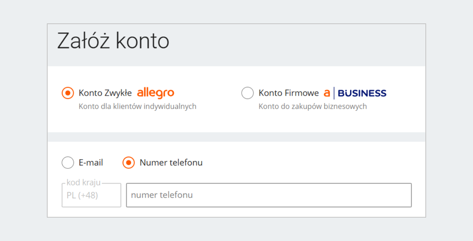Viewport: 473px width, 241px height.
Task: Choose the E-mail radio option
Action: [x=68, y=162]
